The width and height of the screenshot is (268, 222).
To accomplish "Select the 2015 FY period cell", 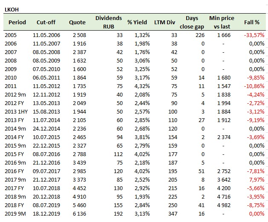I will tap(14, 154).
